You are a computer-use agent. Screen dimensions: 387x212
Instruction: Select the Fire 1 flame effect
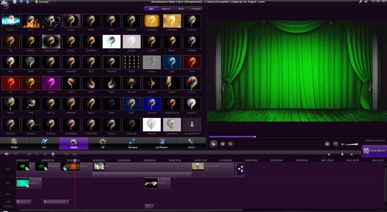pyautogui.click(x=31, y=21)
